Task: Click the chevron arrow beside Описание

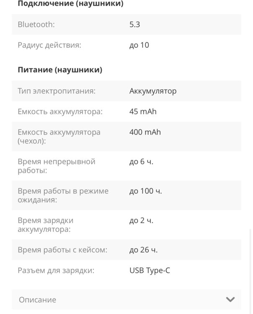Action: [x=230, y=300]
